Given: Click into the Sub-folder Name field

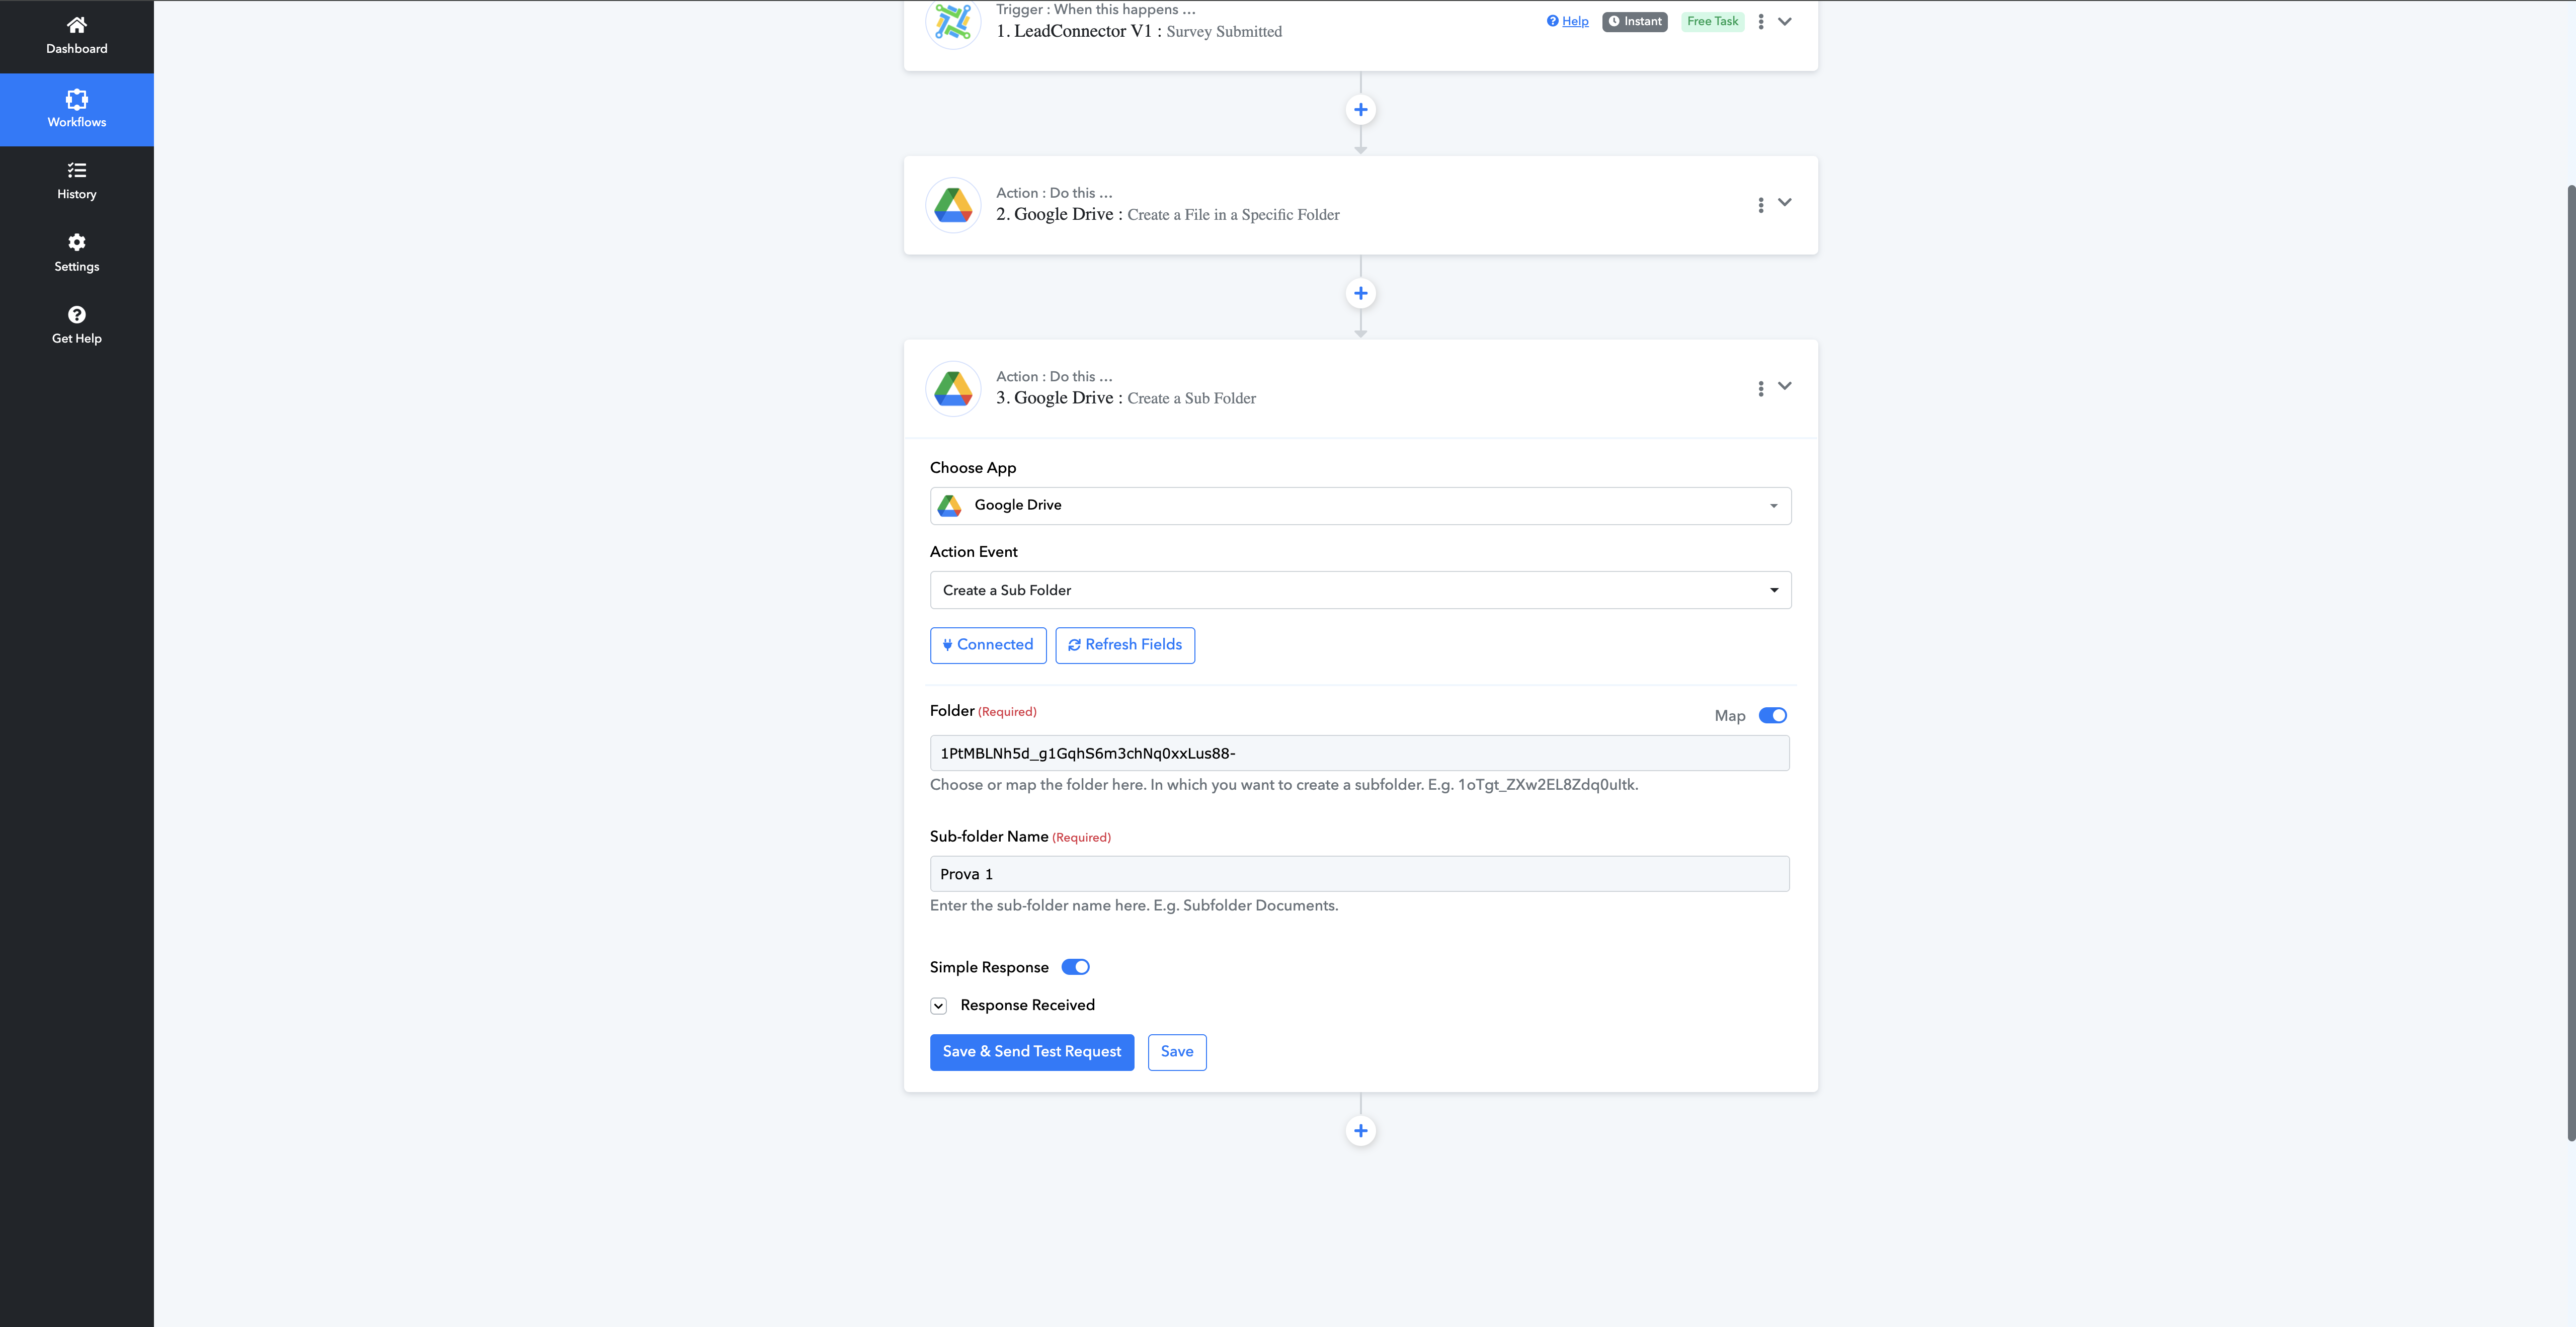Looking at the screenshot, I should tap(1359, 874).
